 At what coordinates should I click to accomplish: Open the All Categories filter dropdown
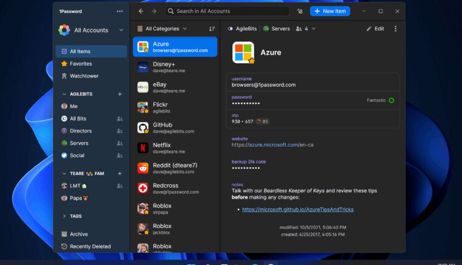(x=163, y=28)
